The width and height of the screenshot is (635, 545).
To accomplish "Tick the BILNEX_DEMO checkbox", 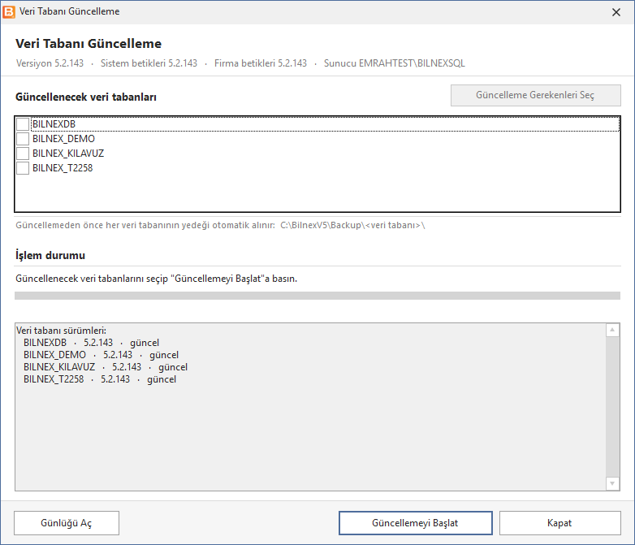I will point(23,139).
